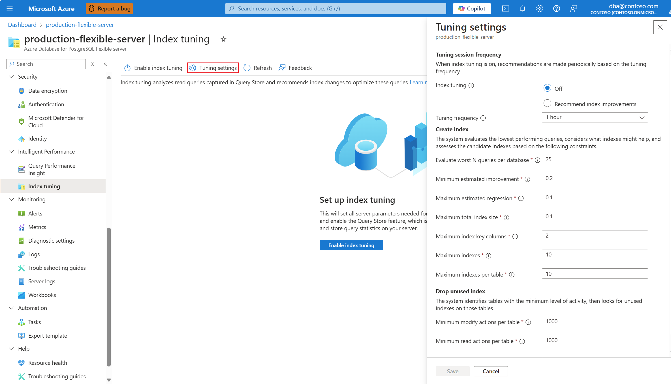
Task: Favorite this page with the star icon
Action: click(x=223, y=39)
